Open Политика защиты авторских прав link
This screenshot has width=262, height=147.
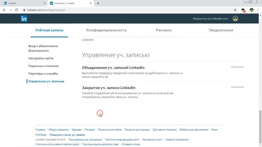pos(100,144)
